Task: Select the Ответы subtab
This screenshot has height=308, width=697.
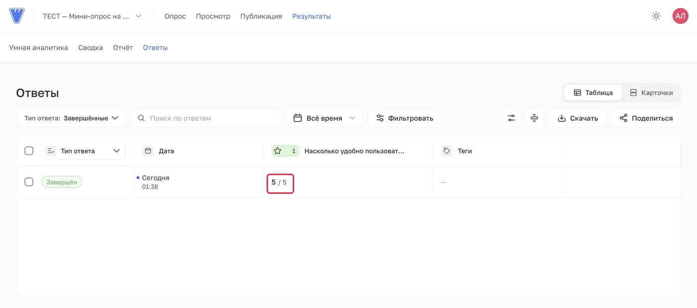Action: tap(155, 48)
